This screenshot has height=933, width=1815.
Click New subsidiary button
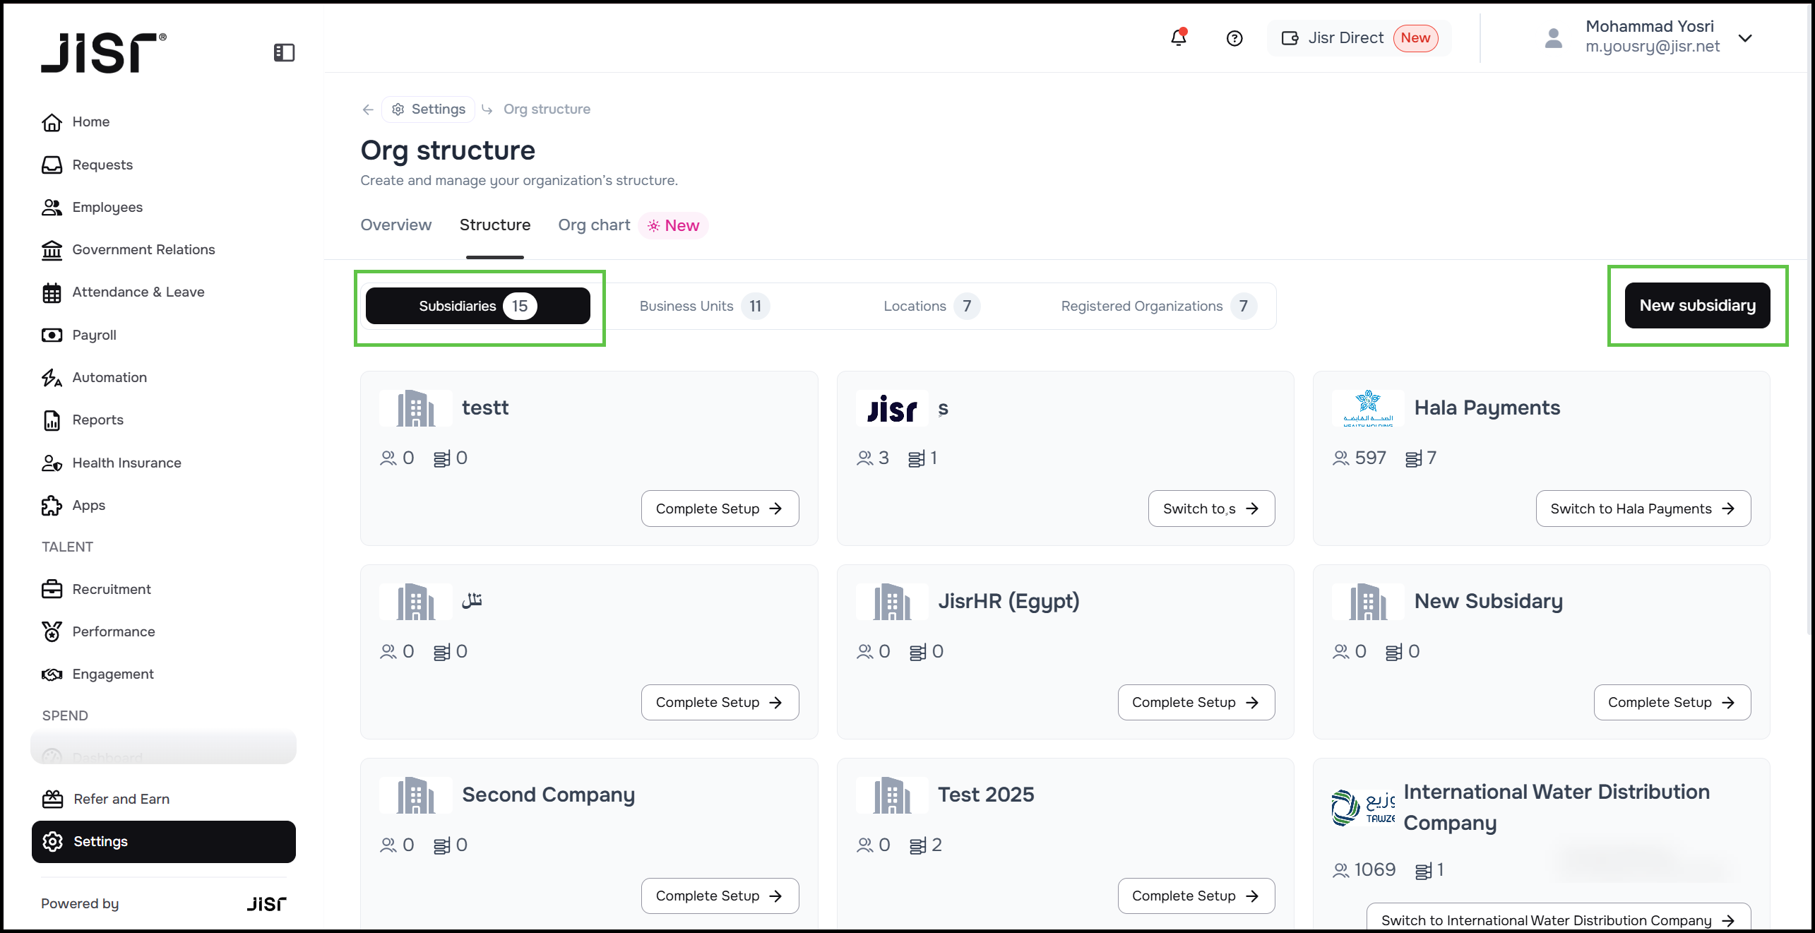click(x=1697, y=306)
